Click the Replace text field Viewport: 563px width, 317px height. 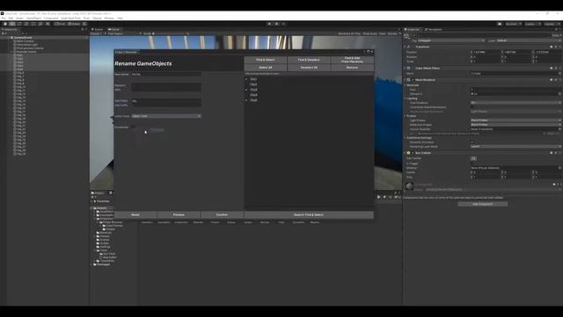(x=166, y=85)
